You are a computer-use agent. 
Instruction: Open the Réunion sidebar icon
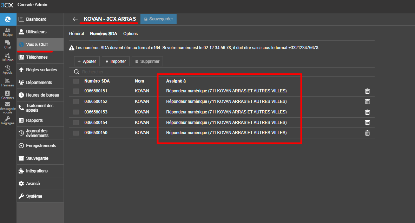(8, 57)
